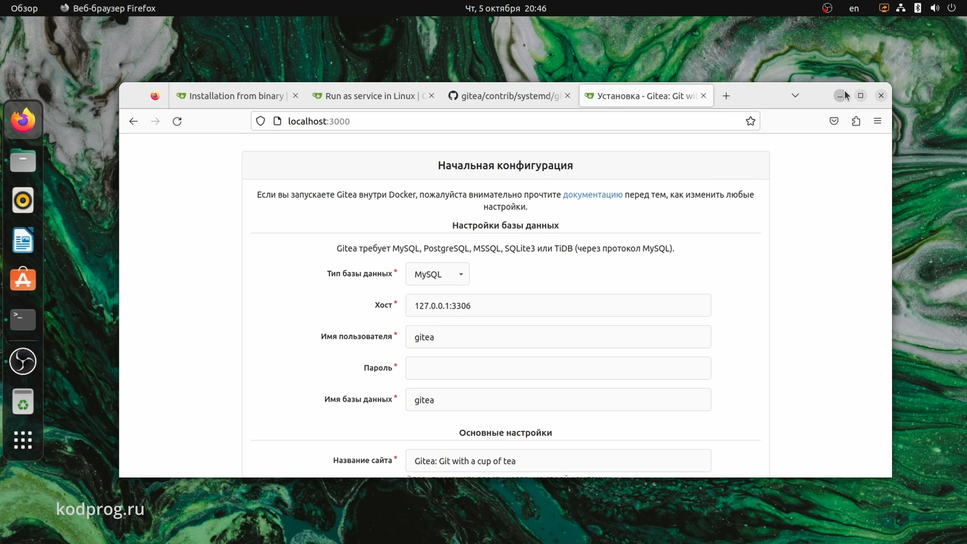Focus the Имя пользователя field

[x=558, y=337]
